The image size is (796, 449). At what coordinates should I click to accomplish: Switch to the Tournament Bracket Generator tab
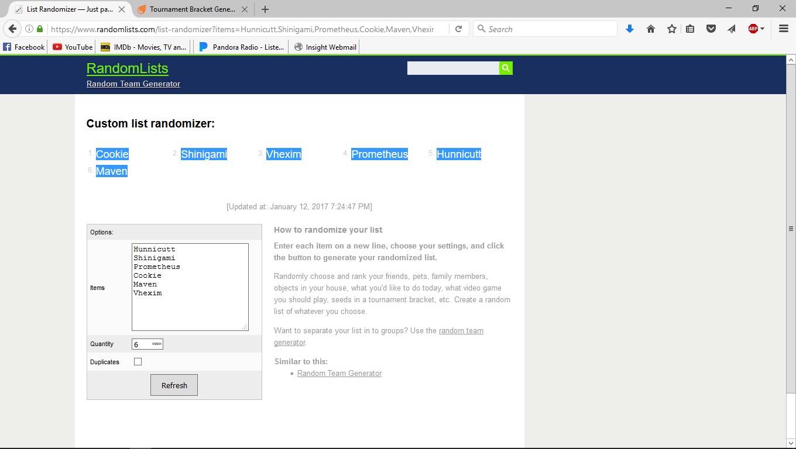(x=192, y=9)
